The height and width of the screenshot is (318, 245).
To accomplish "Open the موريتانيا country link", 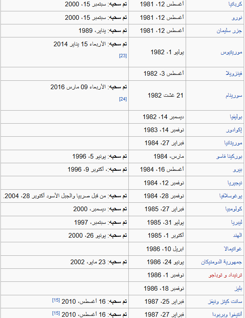I will click(x=233, y=143).
